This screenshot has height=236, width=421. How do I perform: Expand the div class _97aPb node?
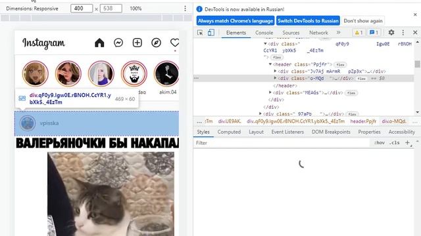(260, 113)
